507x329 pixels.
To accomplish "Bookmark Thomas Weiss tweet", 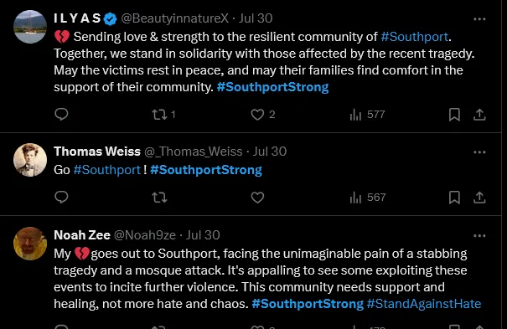I will pyautogui.click(x=454, y=198).
